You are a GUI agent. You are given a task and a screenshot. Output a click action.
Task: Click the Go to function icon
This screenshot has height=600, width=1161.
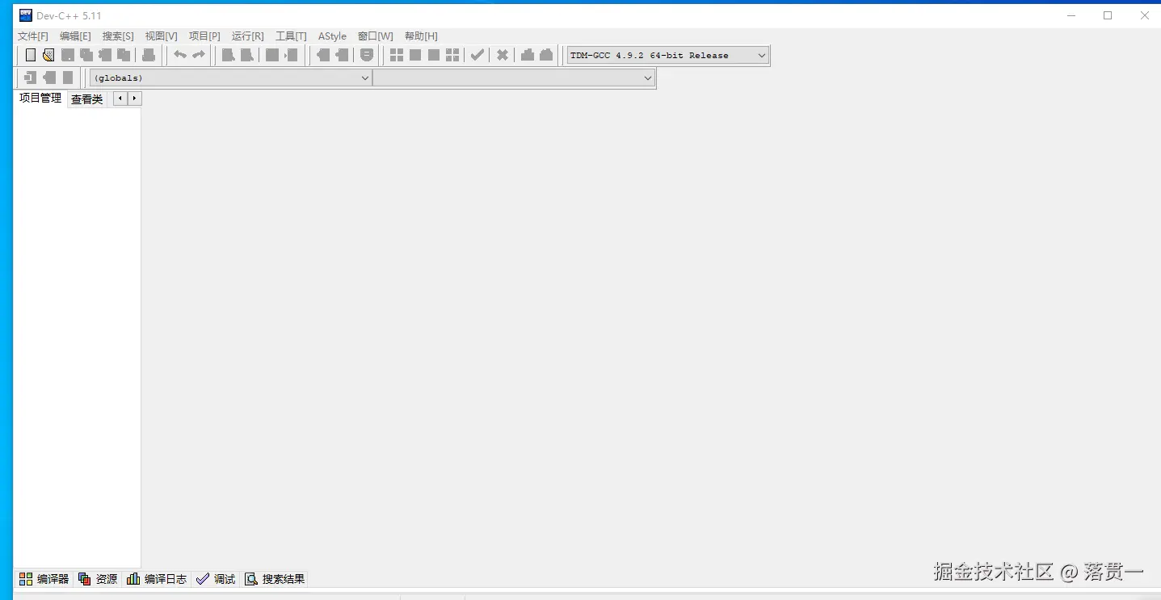pyautogui.click(x=273, y=55)
